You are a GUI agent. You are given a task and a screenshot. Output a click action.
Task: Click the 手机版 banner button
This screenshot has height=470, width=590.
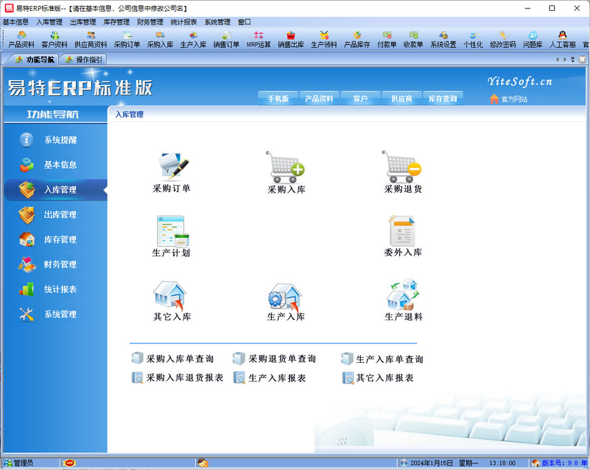click(278, 99)
